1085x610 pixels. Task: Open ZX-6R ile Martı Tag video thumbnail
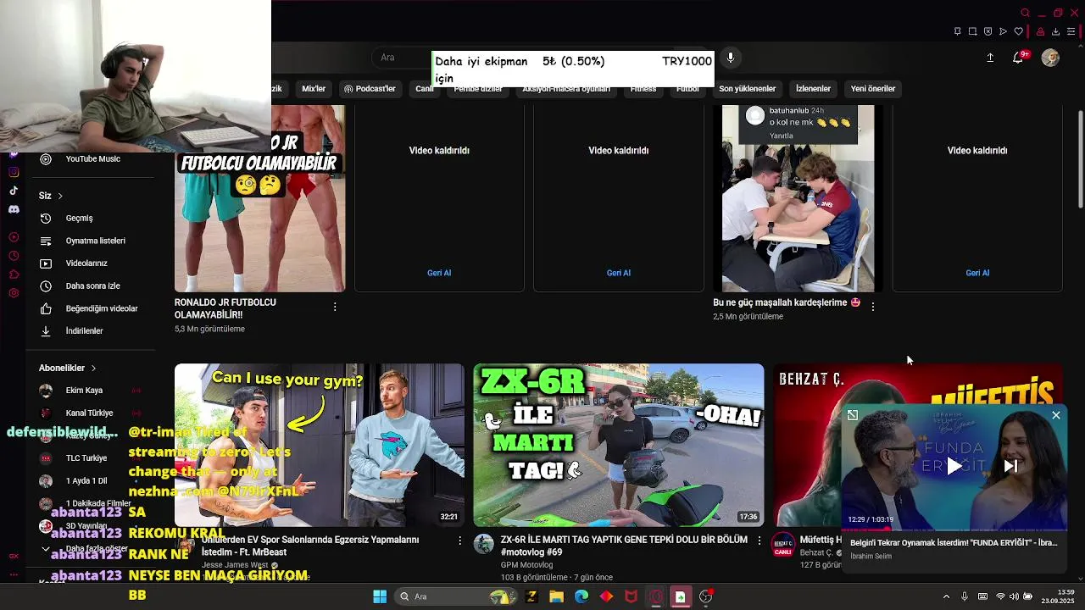coord(619,445)
